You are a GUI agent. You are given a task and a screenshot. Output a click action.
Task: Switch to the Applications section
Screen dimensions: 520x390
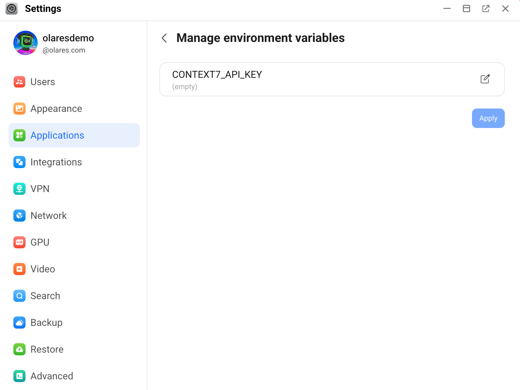coord(57,135)
